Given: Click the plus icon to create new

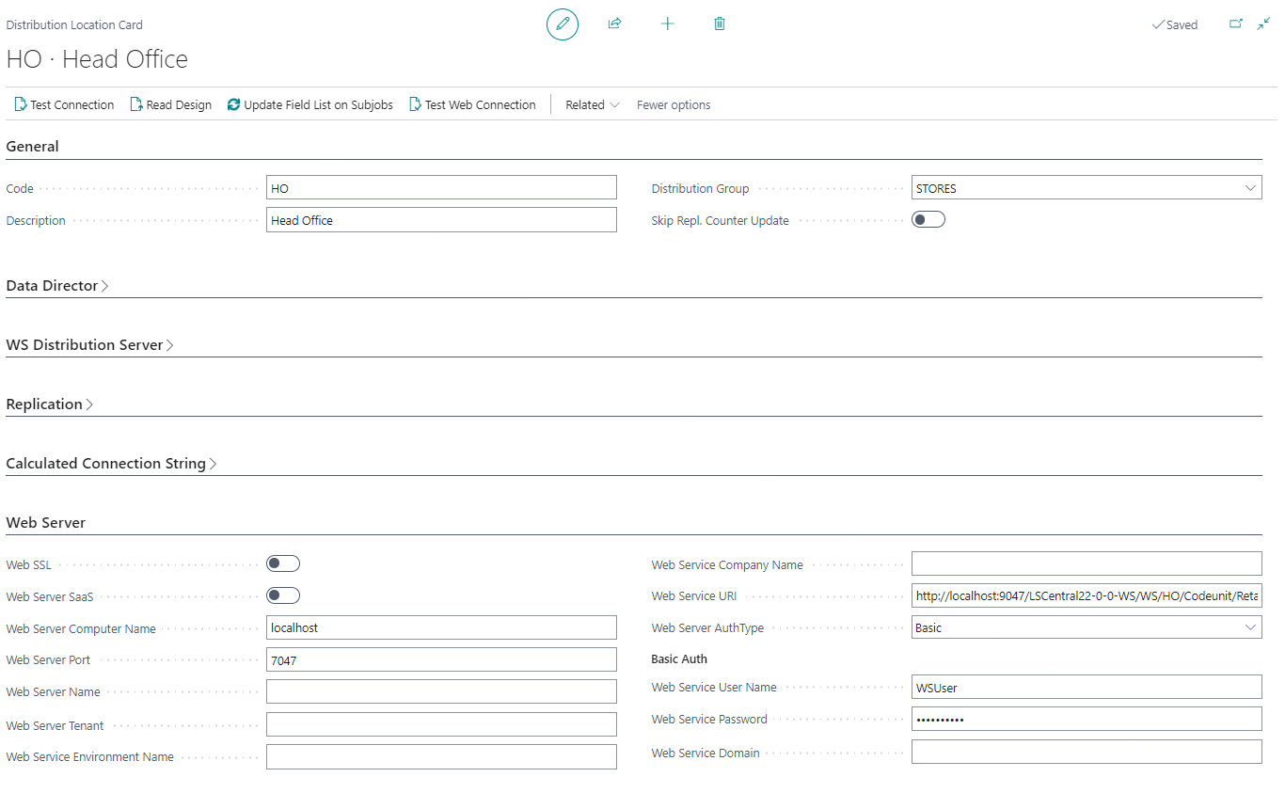Looking at the screenshot, I should (667, 24).
